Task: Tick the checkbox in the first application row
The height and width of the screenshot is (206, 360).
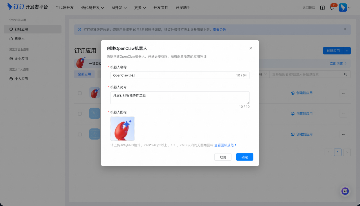Action: point(80,93)
